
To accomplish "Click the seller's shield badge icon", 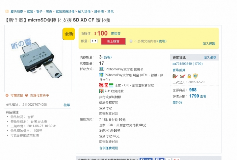I will 195,76.
